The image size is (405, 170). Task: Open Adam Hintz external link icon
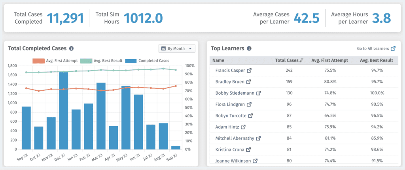click(243, 127)
